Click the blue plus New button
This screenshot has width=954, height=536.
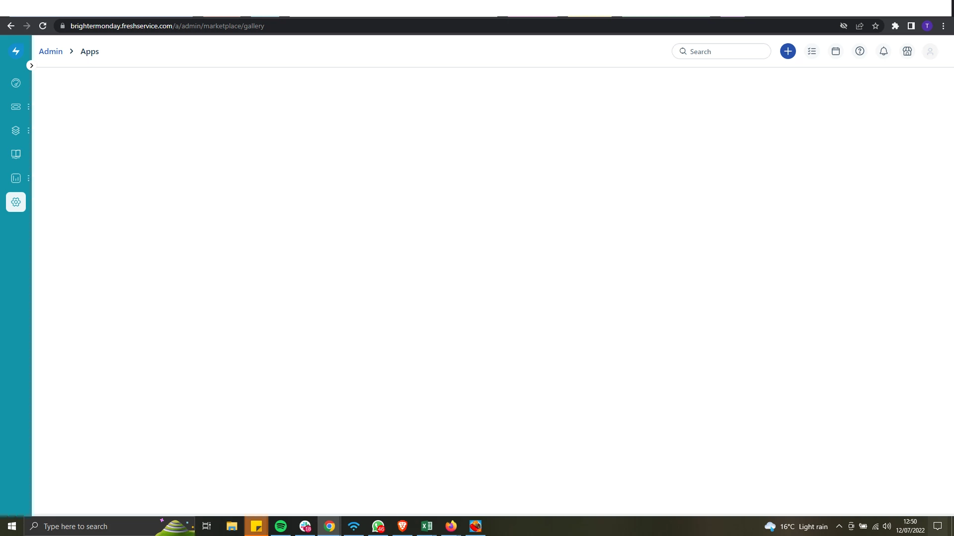coord(788,51)
